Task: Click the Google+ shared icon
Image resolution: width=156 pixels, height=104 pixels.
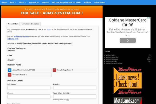Action: 10,75
